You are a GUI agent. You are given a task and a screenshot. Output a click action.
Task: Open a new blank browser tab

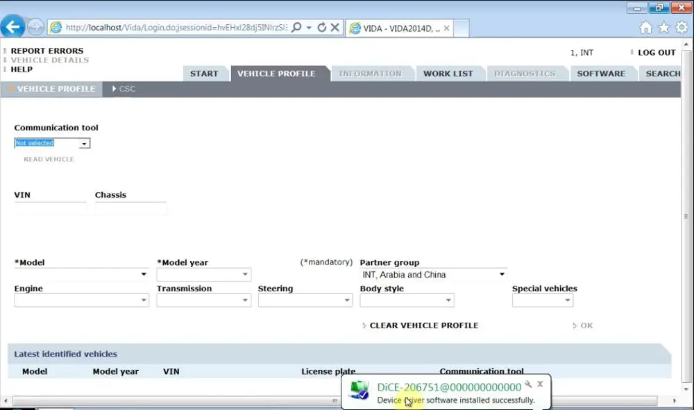point(461,28)
